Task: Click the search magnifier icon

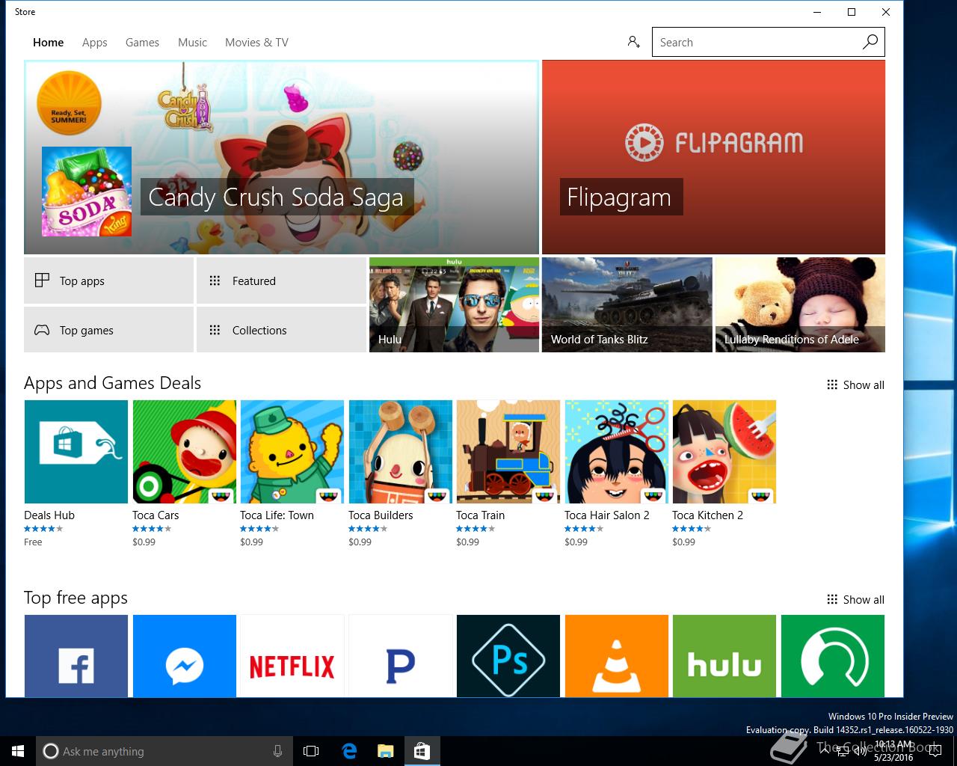Action: coord(870,42)
